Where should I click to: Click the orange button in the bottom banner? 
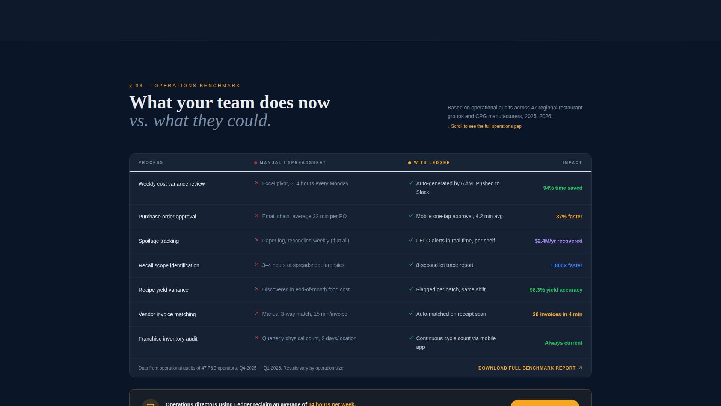tap(545, 403)
